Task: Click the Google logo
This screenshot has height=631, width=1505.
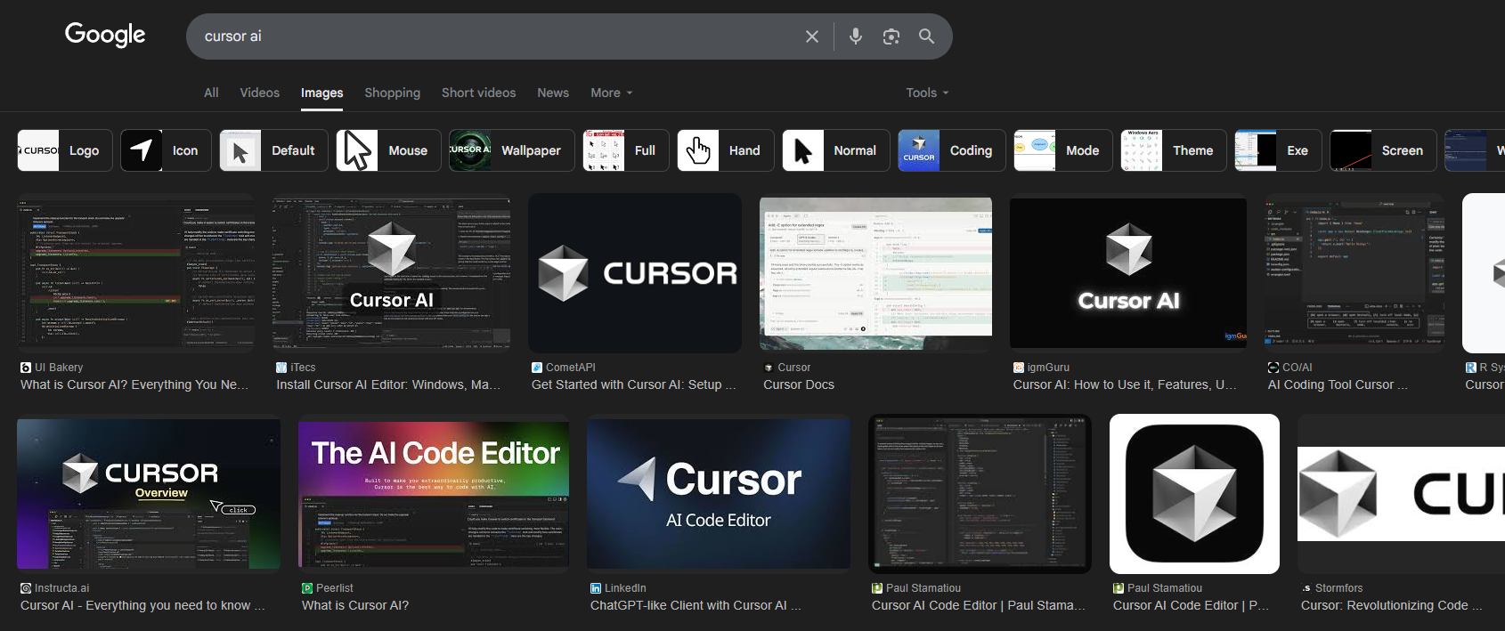Action: [x=105, y=35]
